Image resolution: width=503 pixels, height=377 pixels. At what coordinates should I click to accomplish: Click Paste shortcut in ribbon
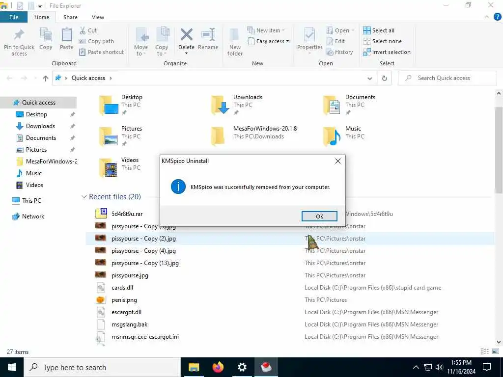101,52
